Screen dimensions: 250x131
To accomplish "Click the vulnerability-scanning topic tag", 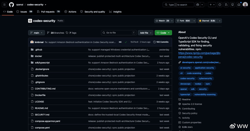I will point(205,94).
